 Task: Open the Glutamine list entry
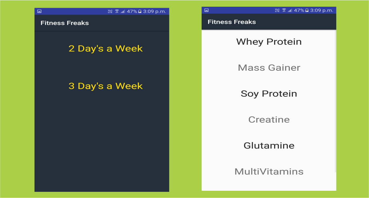[269, 146]
